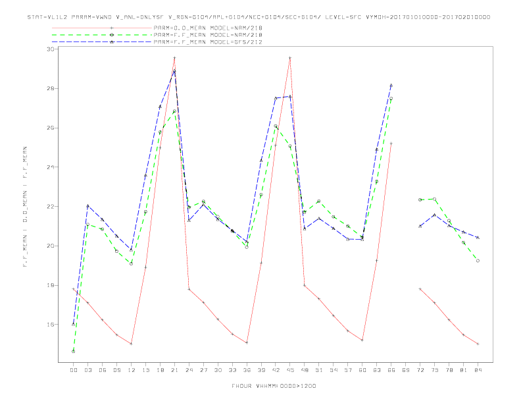Click the 20 tick on the vertical axis
This screenshot has width=521, height=403.
pos(51,246)
